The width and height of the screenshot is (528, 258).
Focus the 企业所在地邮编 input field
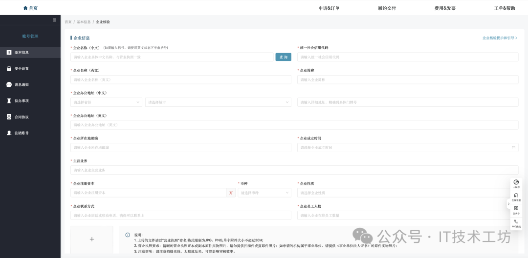coord(181,147)
